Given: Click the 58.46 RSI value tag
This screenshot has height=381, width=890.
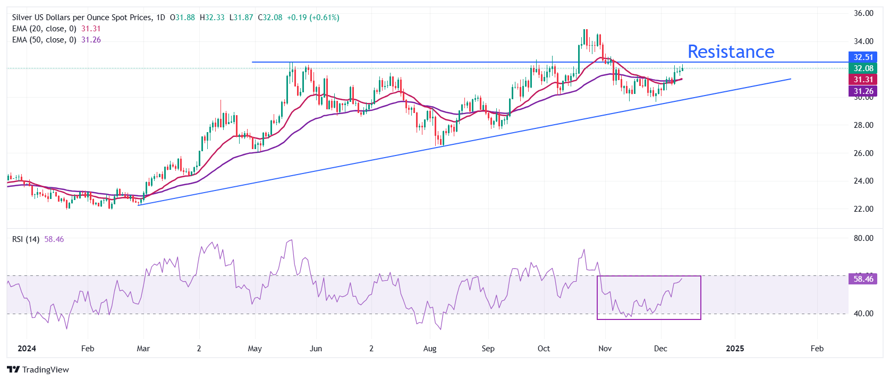Looking at the screenshot, I should tap(863, 279).
